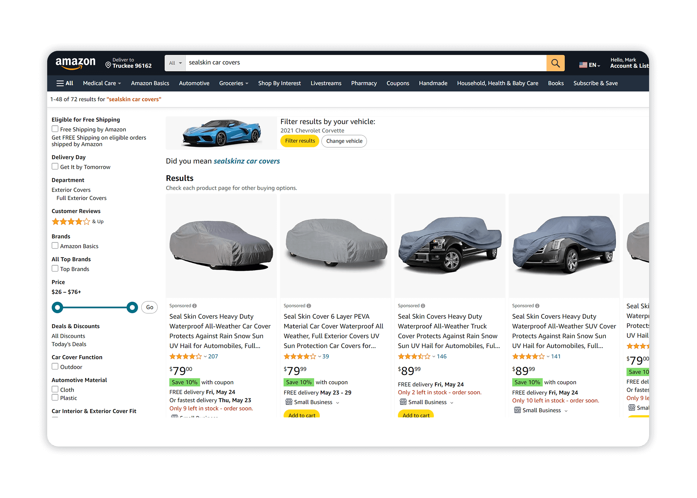Click the Change vehicle button
The image size is (697, 498).
[344, 141]
